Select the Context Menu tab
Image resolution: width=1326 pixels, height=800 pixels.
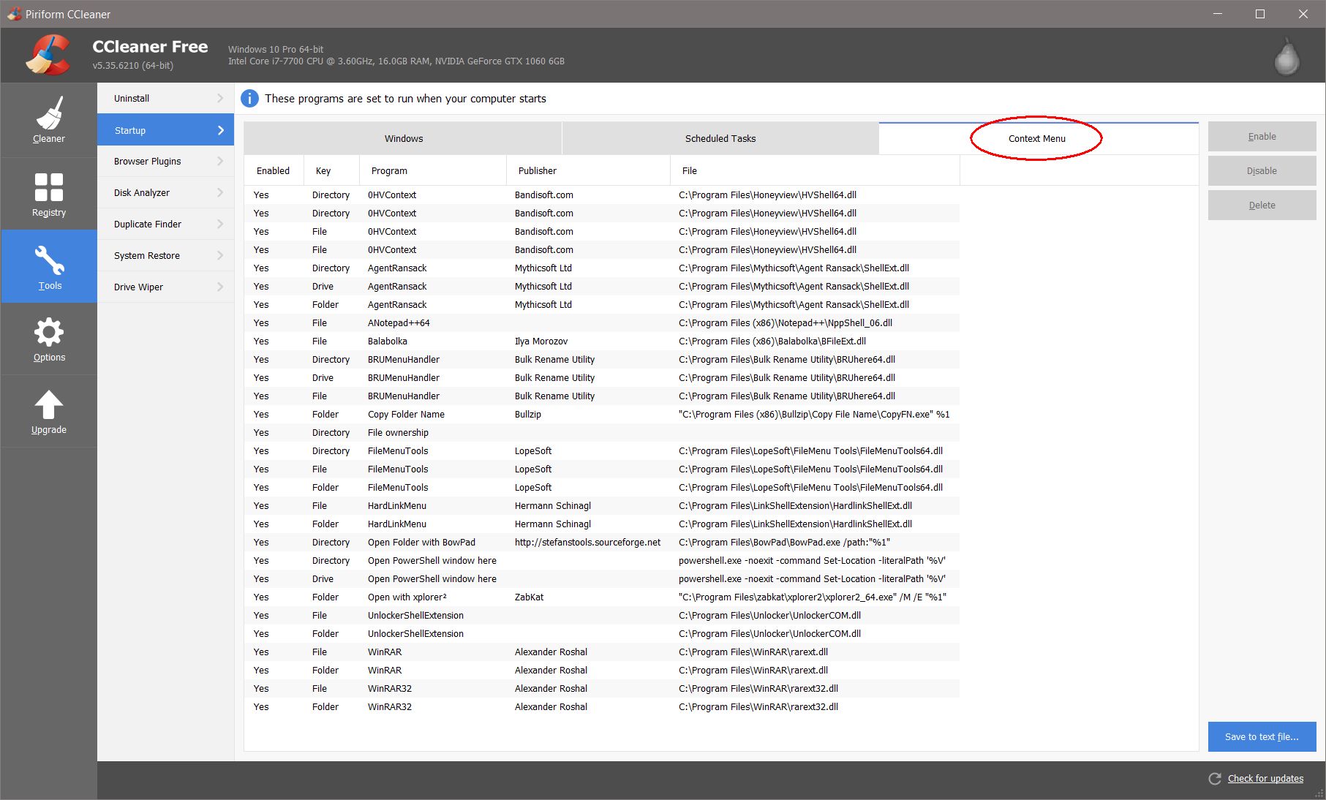point(1038,138)
